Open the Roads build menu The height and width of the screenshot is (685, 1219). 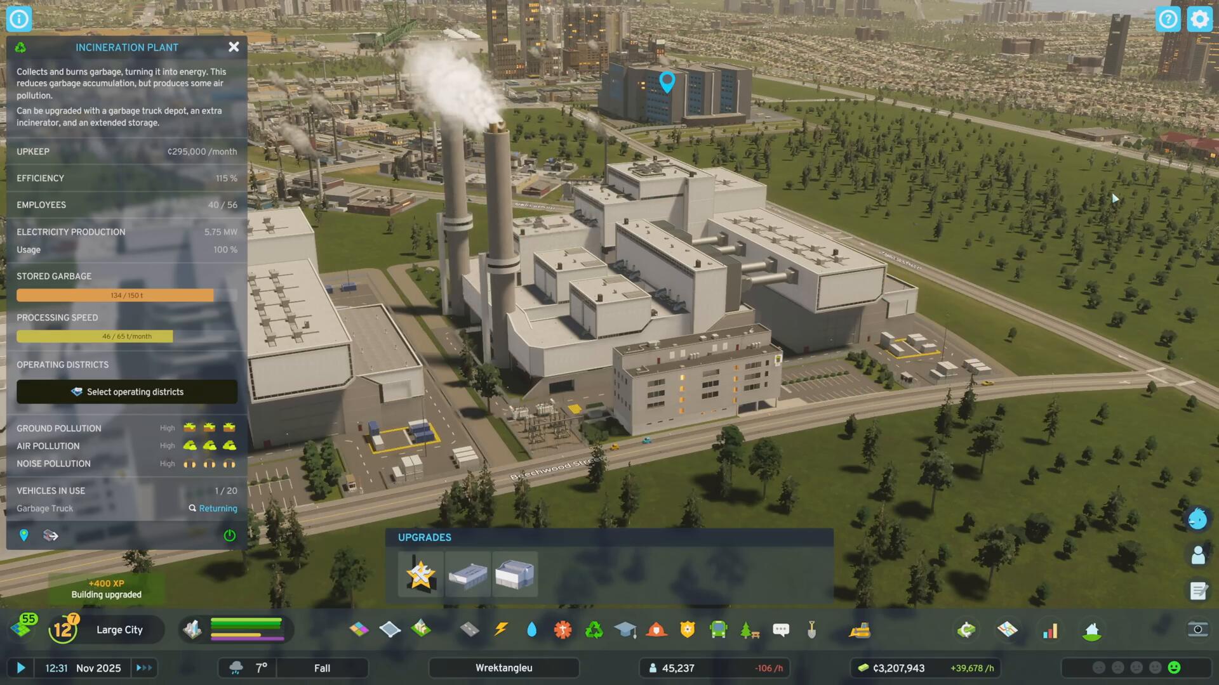pos(469,630)
